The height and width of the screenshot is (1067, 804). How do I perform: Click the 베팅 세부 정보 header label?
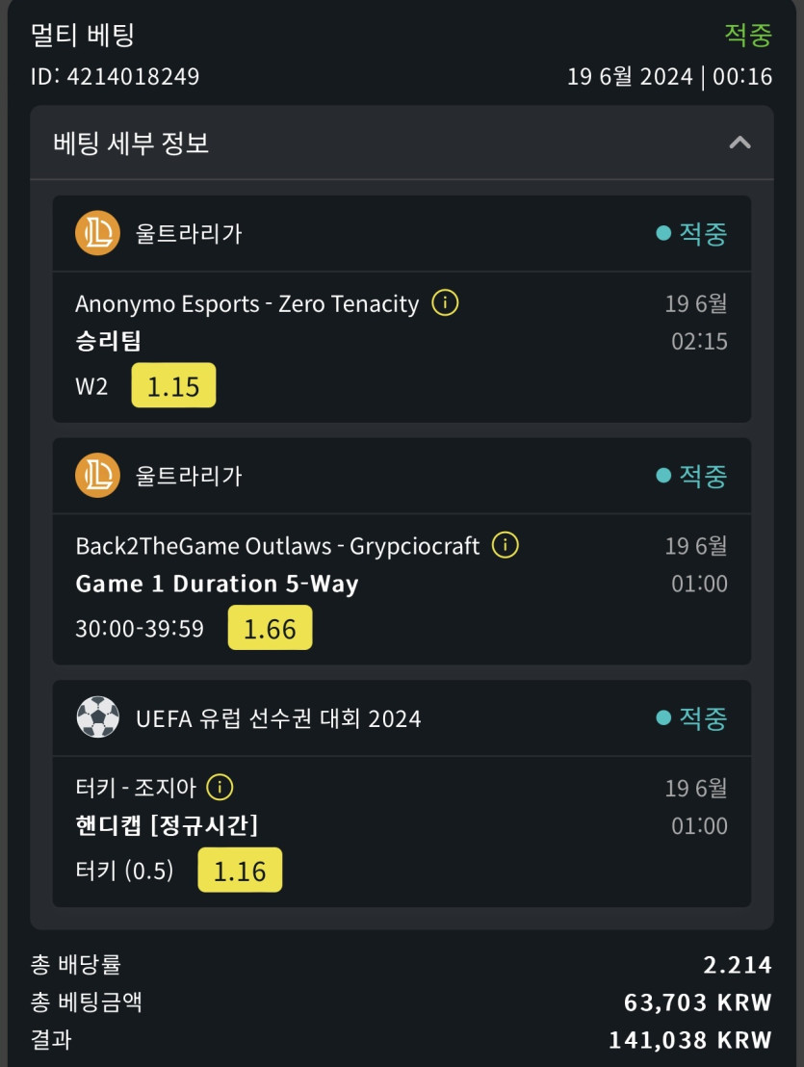click(131, 143)
